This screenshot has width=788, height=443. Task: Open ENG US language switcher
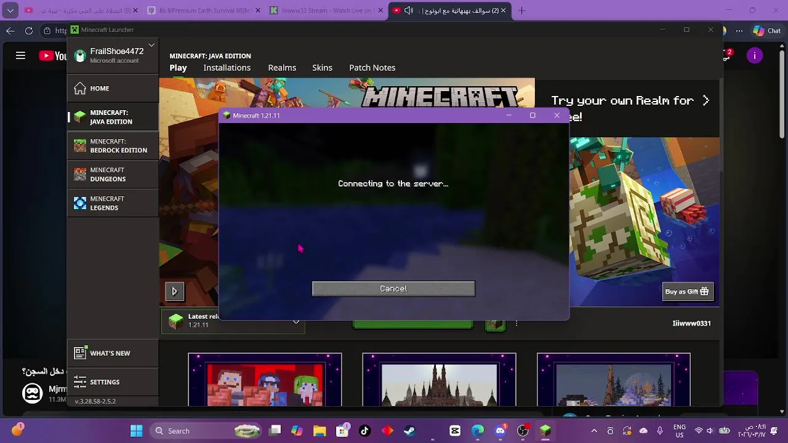coord(680,431)
